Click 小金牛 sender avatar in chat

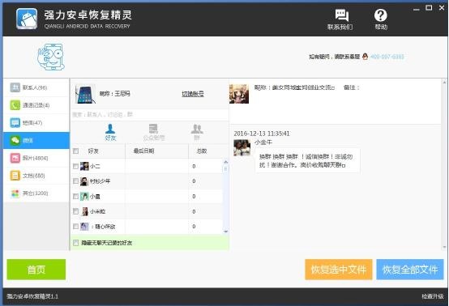242,147
